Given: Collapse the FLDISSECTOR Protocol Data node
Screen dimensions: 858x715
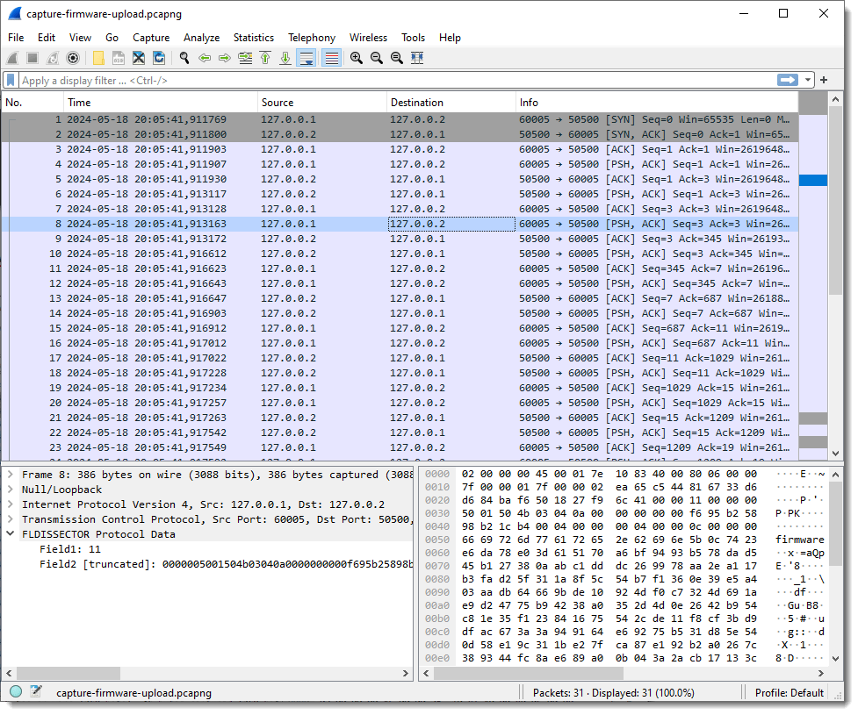Looking at the screenshot, I should tap(11, 533).
